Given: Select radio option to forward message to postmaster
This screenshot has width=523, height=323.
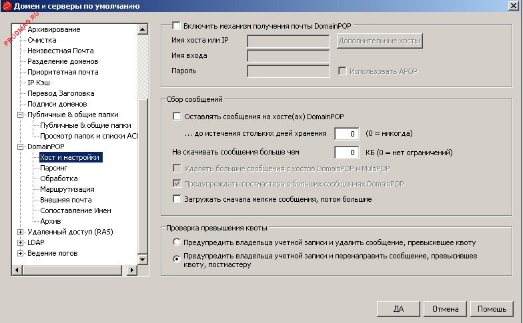Looking at the screenshot, I should click(177, 259).
